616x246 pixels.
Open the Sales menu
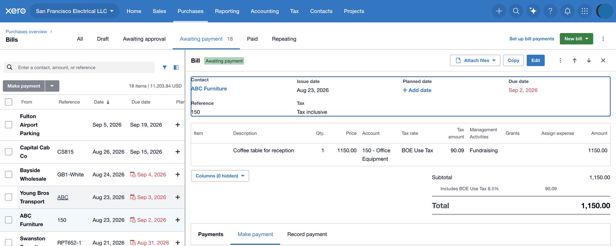(159, 11)
